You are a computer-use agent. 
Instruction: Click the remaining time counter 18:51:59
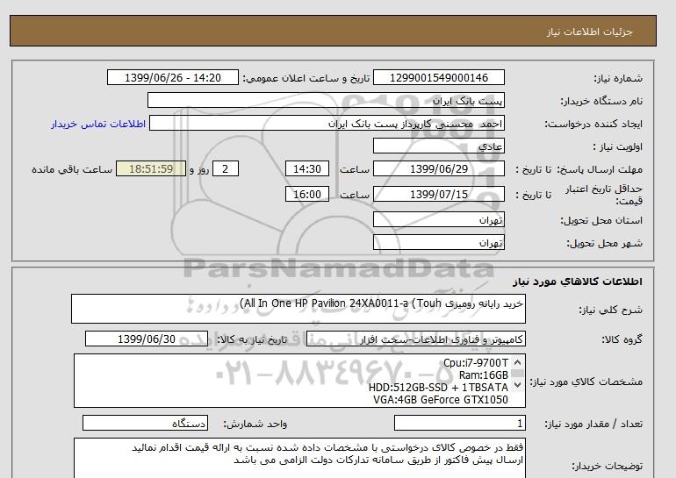(151, 168)
